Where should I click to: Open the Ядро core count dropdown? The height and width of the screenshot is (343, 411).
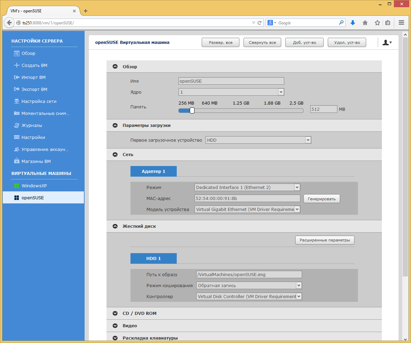click(231, 92)
